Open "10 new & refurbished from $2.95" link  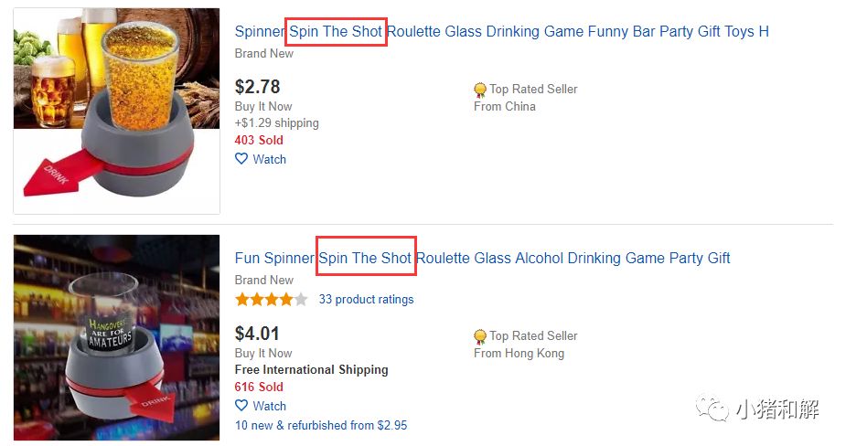tap(321, 425)
